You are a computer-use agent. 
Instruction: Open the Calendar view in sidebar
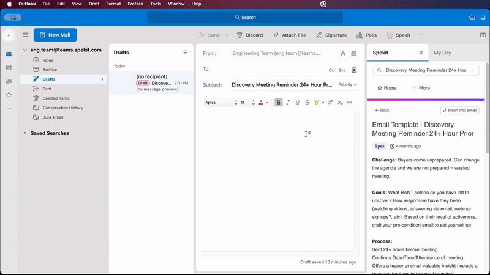point(9,68)
